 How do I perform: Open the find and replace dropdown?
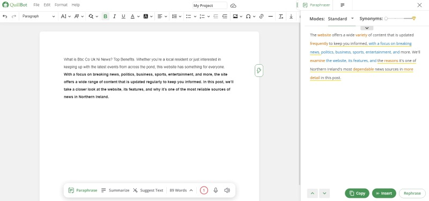(93, 17)
